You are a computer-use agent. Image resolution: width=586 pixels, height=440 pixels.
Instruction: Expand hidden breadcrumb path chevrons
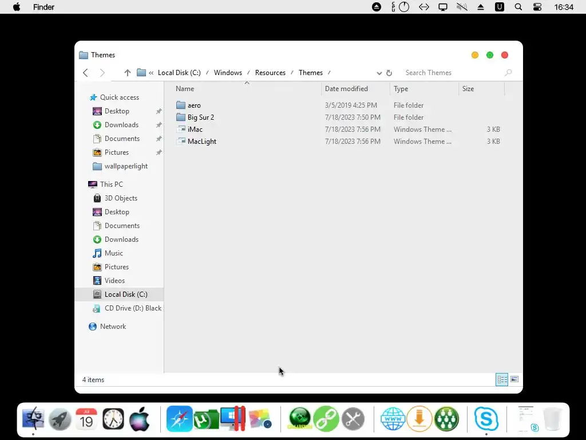[x=151, y=73]
